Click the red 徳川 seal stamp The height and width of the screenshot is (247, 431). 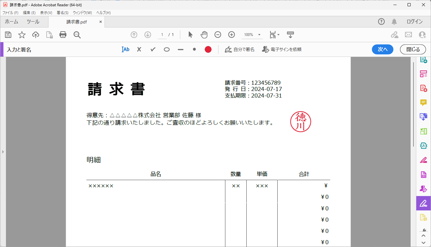[300, 122]
